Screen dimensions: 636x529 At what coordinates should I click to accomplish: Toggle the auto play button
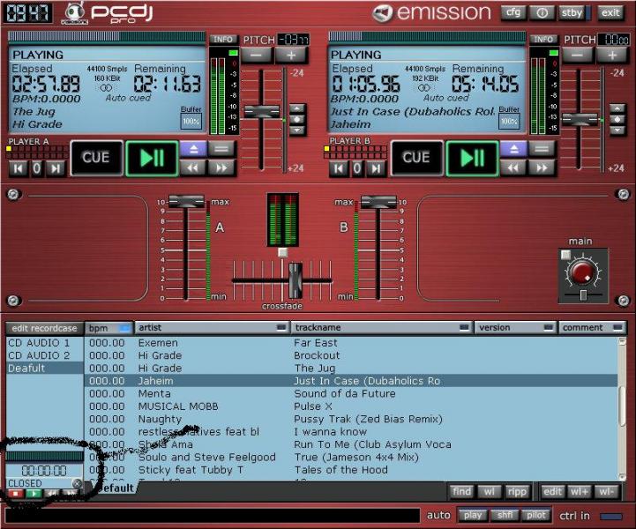[473, 515]
